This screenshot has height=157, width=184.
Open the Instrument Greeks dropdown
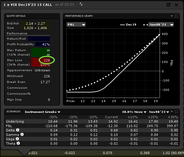coord(43,112)
